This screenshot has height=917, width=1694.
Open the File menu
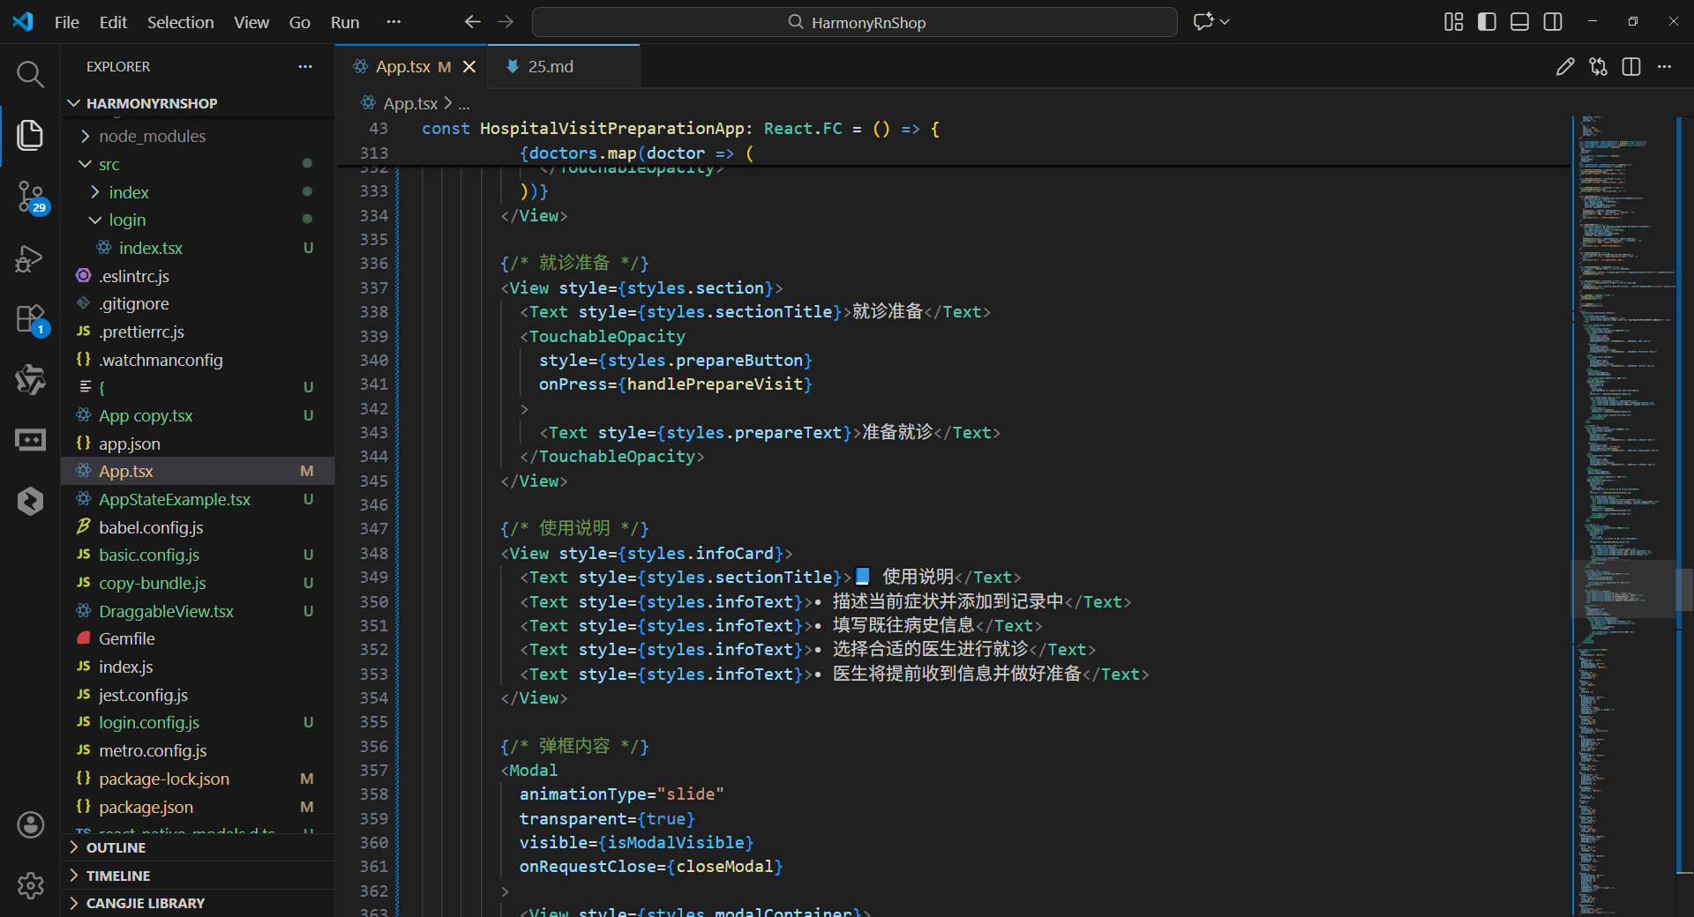(66, 22)
